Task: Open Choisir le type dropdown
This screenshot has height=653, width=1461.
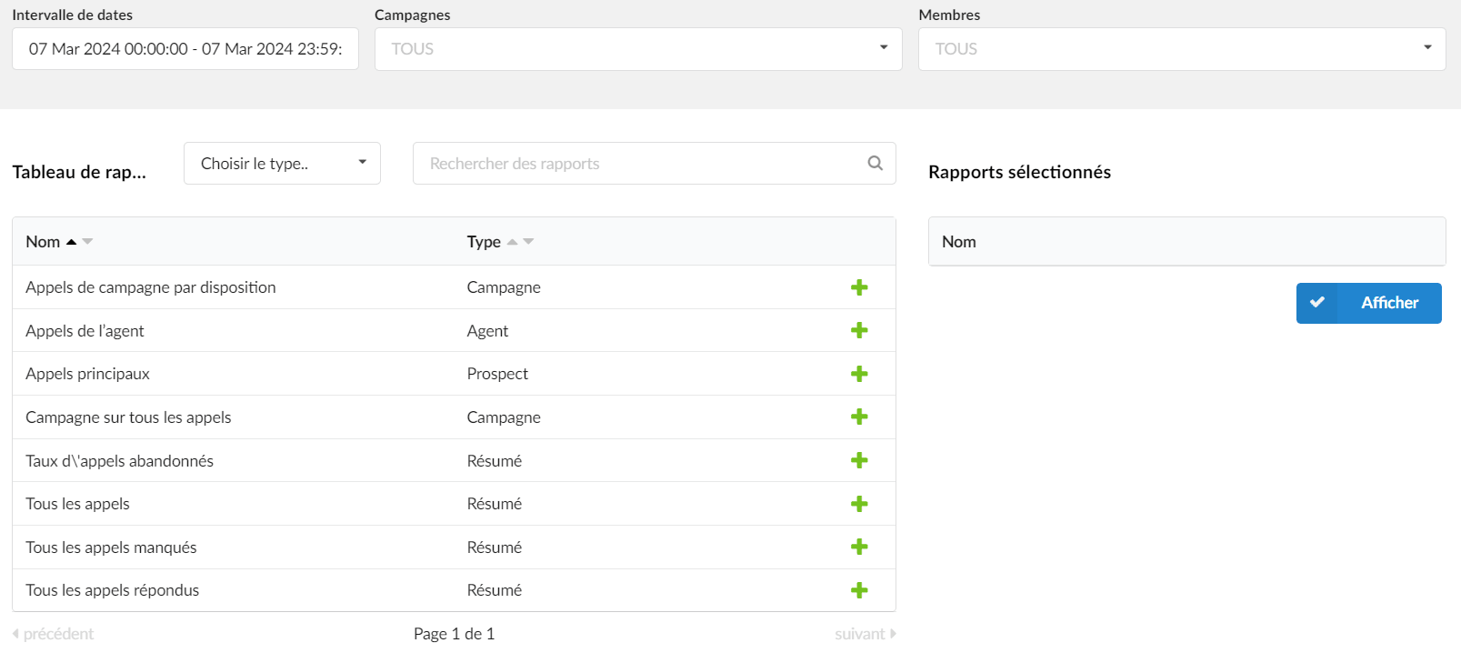Action: 282,164
